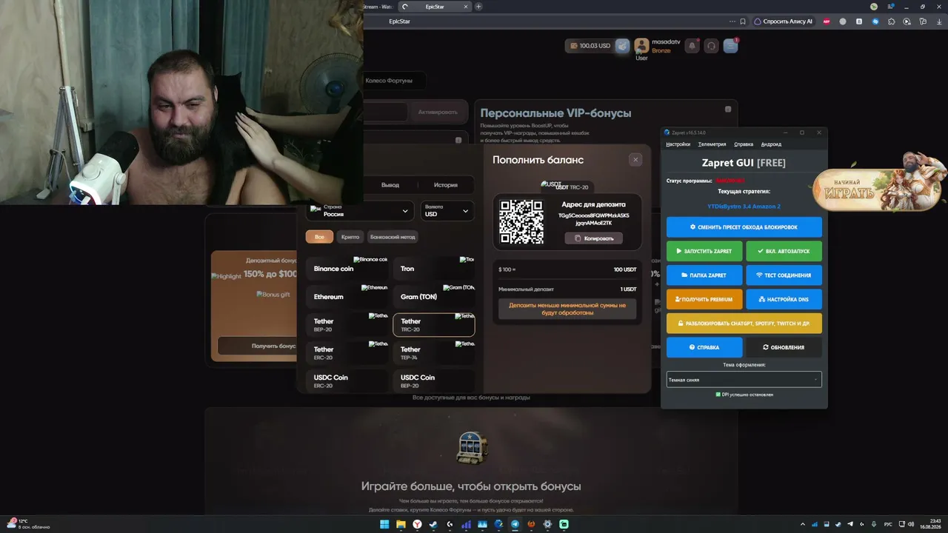The width and height of the screenshot is (948, 533).
Task: Open File Explorer from the taskbar
Action: (401, 524)
